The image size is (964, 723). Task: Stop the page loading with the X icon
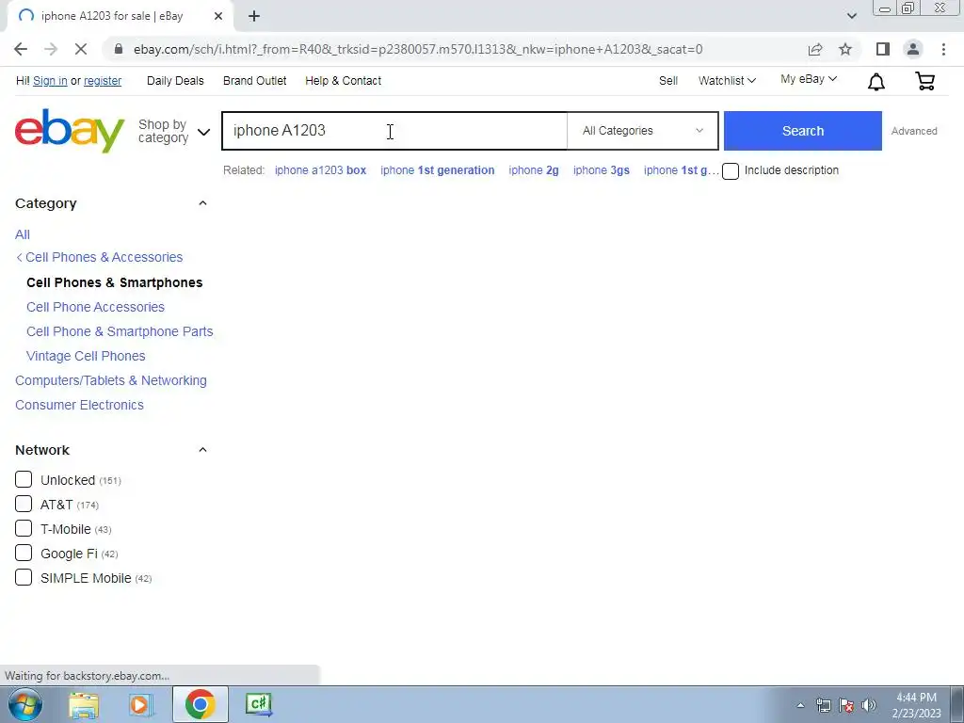(81, 49)
